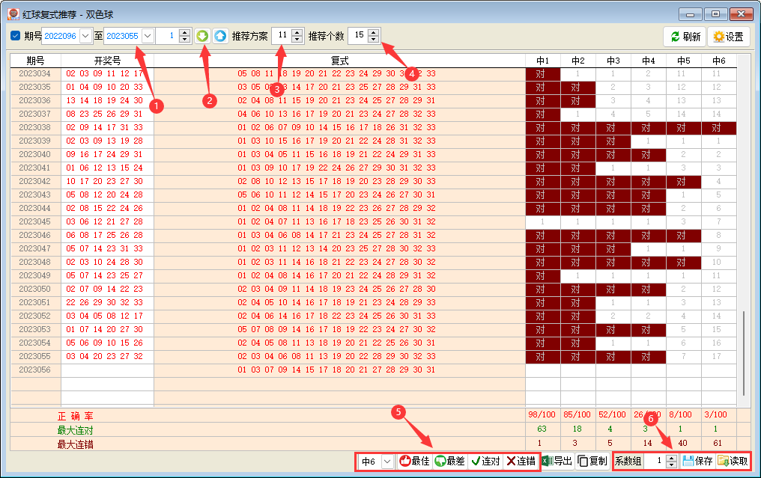
Task: Save coefficients with the 保存 button
Action: pyautogui.click(x=697, y=462)
